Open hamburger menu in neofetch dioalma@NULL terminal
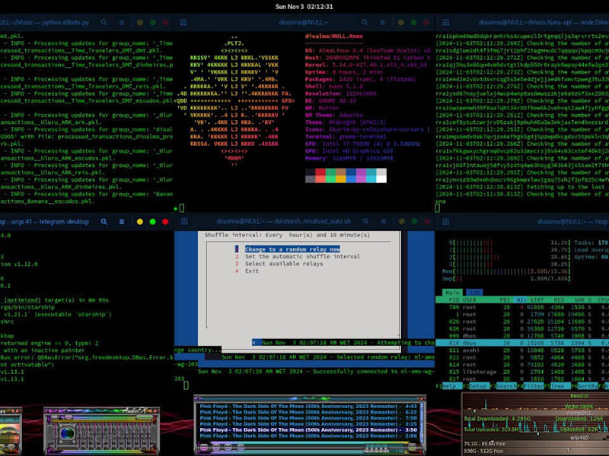The height and width of the screenshot is (456, 609). (x=383, y=23)
